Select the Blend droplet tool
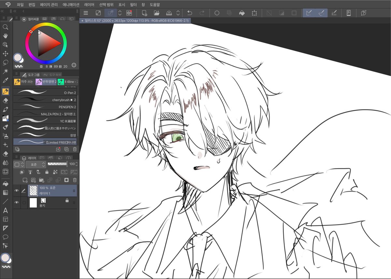Viewport: 391px width, 279px height. (x=6, y=162)
